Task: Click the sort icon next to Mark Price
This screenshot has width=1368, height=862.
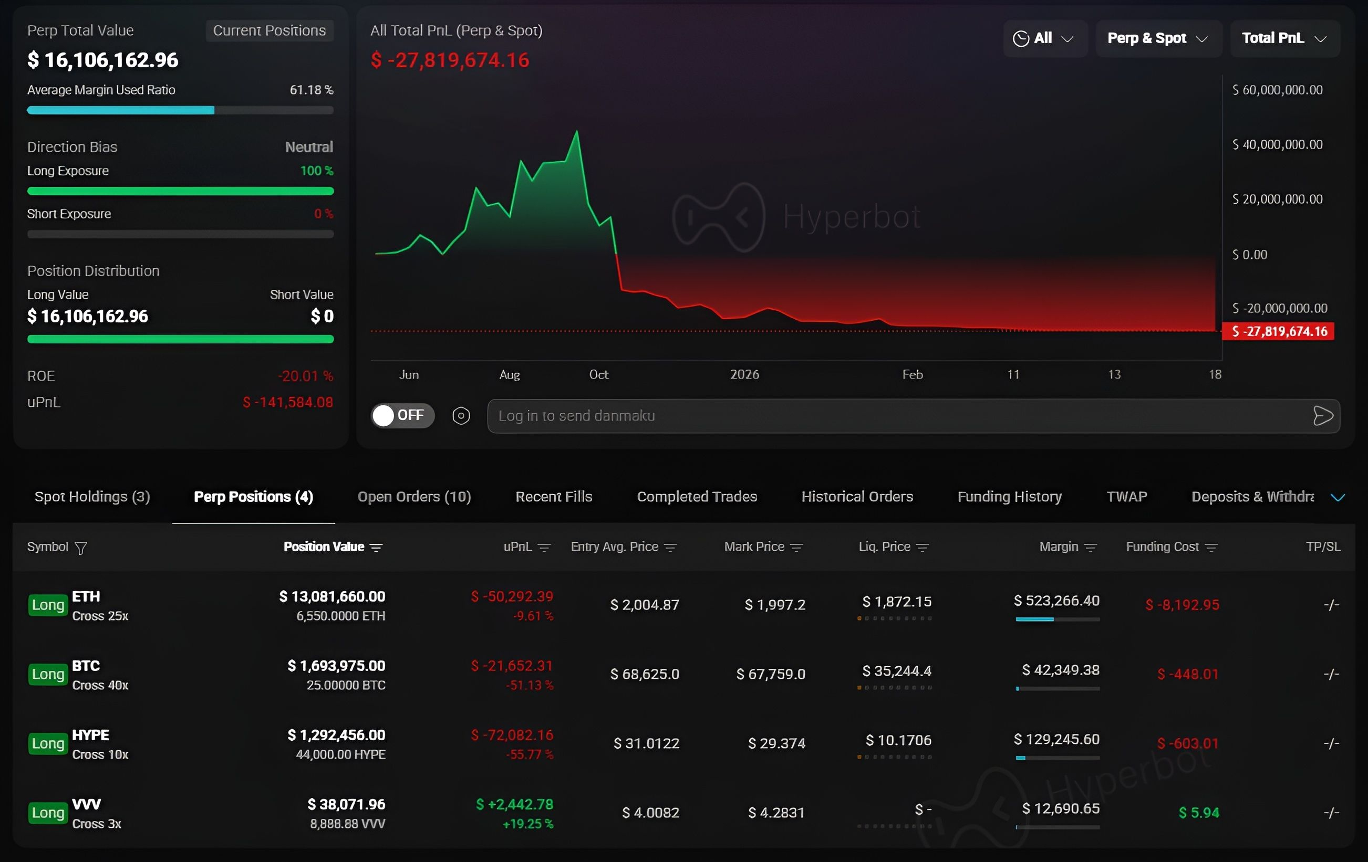Action: pyautogui.click(x=796, y=548)
